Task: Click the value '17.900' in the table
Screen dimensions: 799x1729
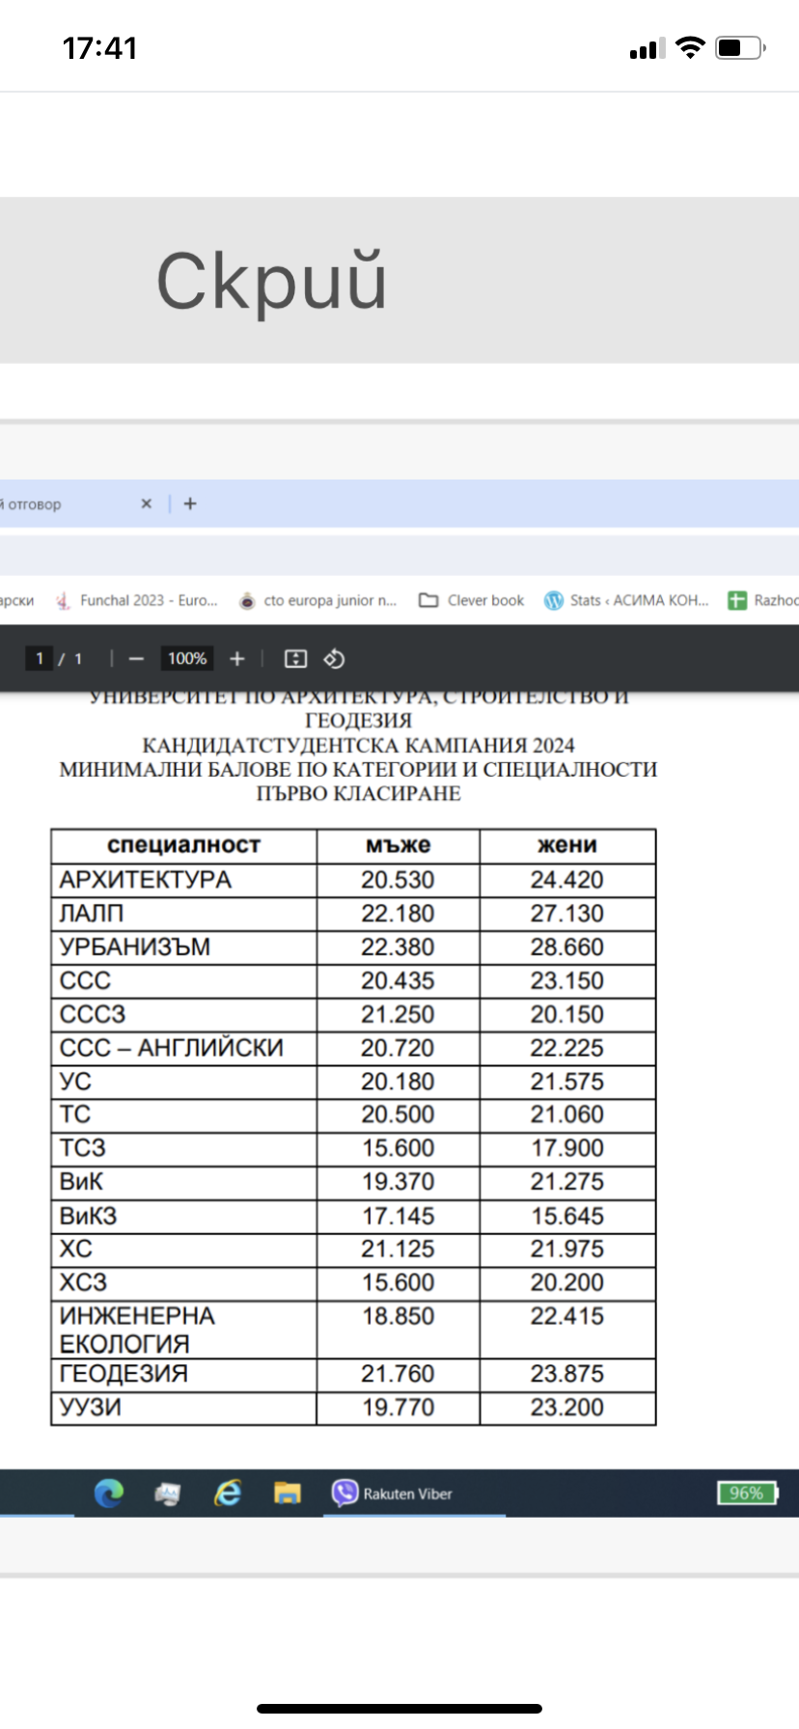Action: tap(567, 1148)
